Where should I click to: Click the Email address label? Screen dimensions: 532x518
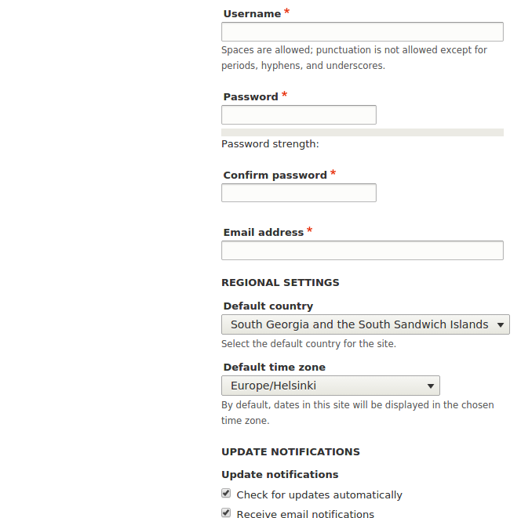[264, 233]
